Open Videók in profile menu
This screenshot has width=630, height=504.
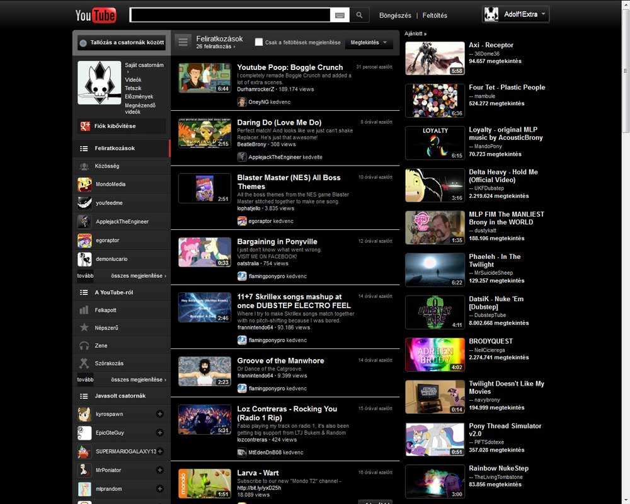click(x=133, y=80)
